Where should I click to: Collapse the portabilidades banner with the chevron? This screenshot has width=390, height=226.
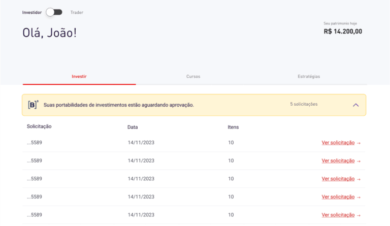click(x=355, y=105)
